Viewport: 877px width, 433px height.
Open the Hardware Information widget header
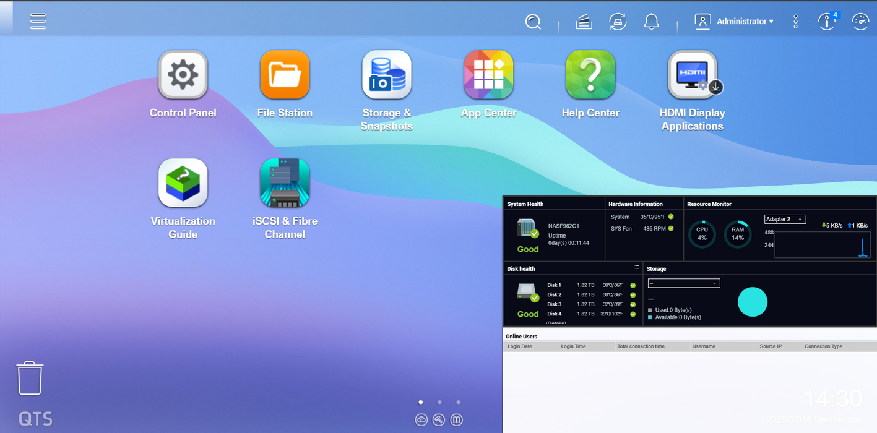pos(636,204)
